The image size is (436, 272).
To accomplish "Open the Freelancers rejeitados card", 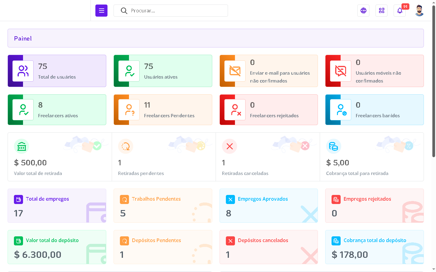I will (269, 110).
